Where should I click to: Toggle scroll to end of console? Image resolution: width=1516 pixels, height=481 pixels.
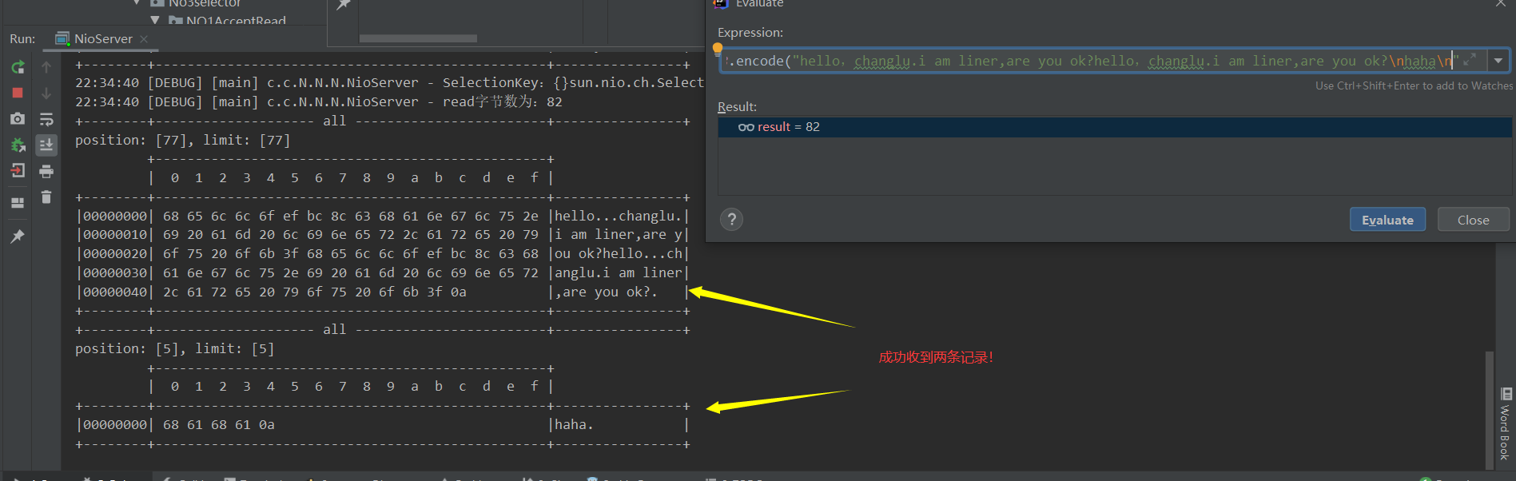[x=46, y=145]
